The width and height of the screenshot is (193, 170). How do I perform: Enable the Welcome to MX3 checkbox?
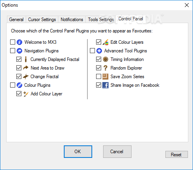pyautogui.click(x=12, y=42)
